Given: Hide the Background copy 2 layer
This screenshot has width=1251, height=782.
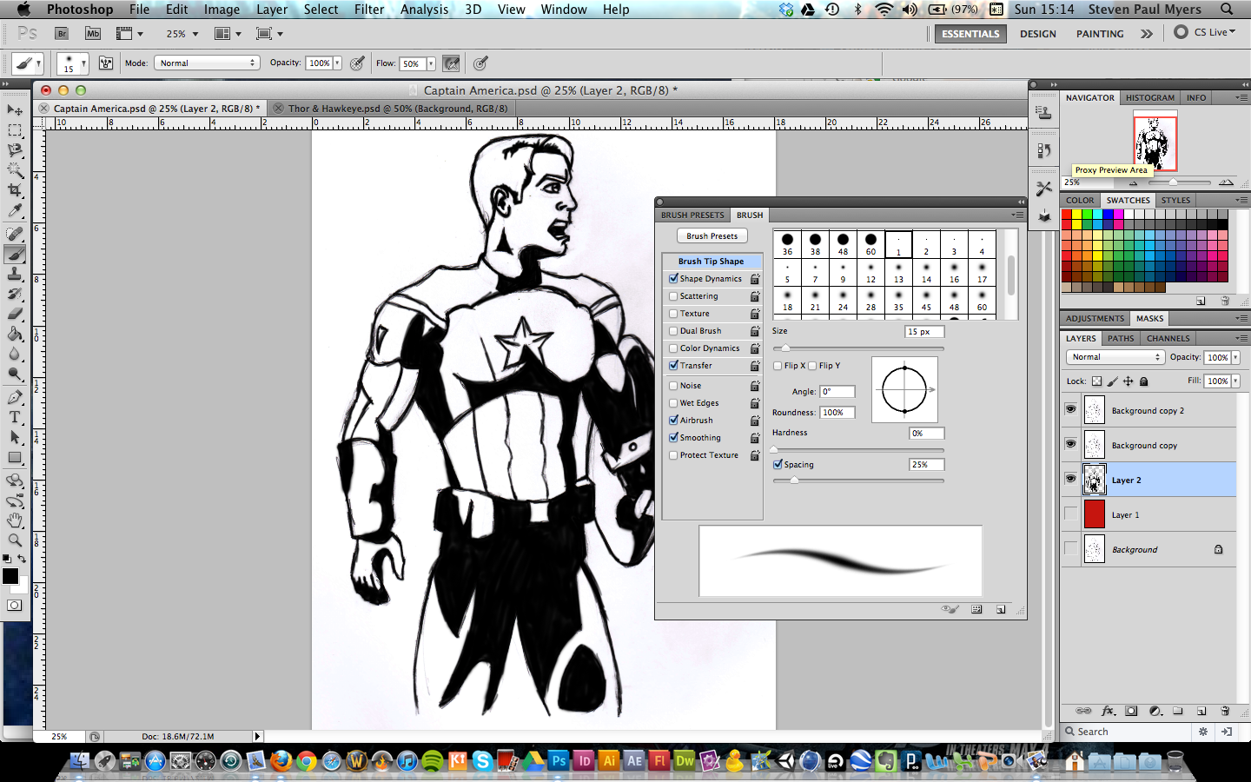Looking at the screenshot, I should click(1070, 409).
